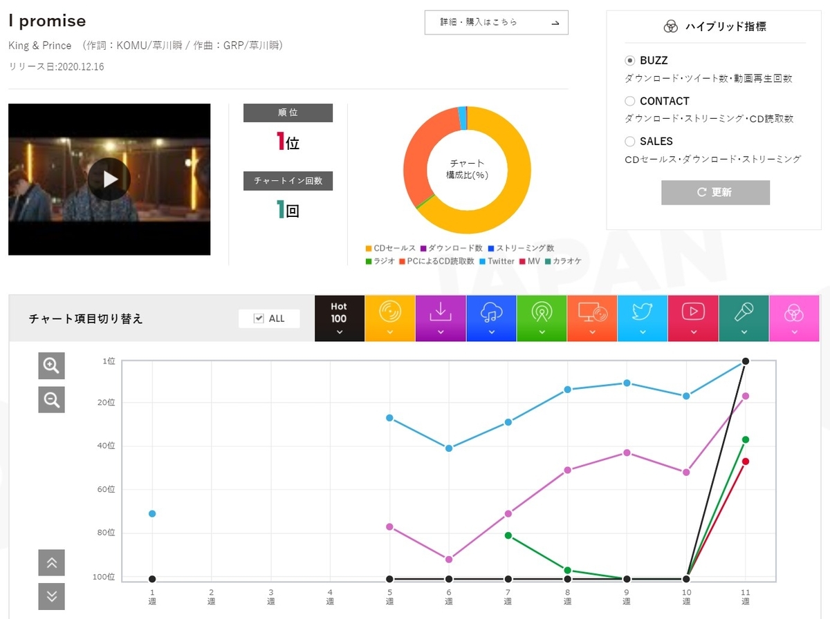Viewport: 830px width, 619px height.
Task: Click the double up chevron button
Action: point(51,562)
